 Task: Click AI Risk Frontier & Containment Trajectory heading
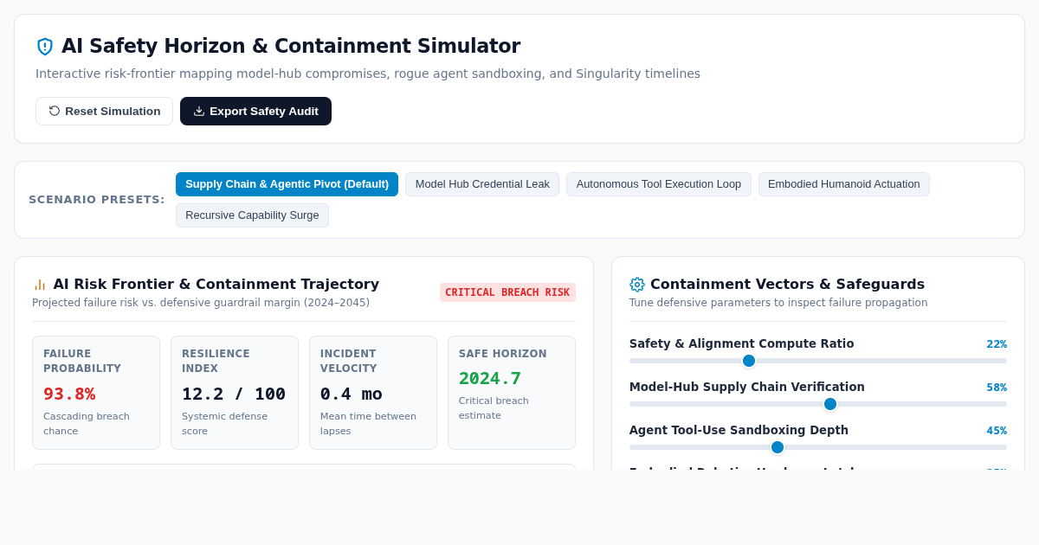[x=216, y=284]
